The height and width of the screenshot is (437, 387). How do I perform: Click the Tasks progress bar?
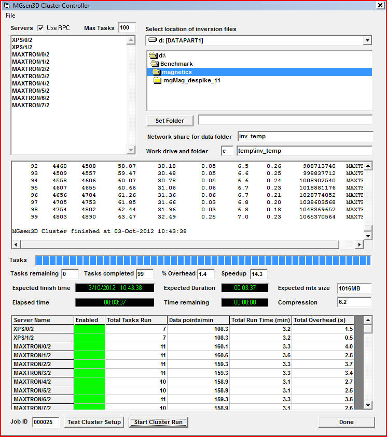tap(203, 260)
